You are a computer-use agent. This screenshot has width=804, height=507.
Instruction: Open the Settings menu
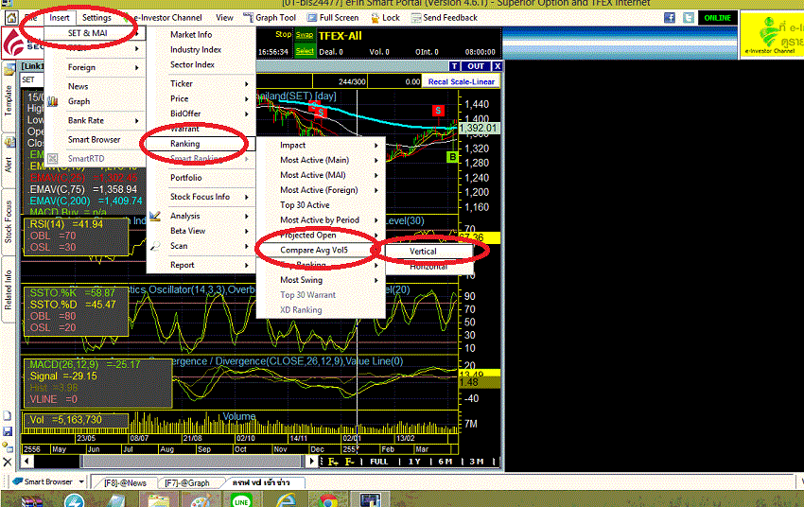pyautogui.click(x=96, y=17)
